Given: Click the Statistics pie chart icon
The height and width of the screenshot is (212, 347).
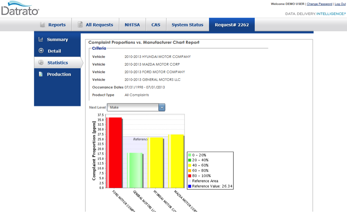Looking at the screenshot, I should (41, 62).
